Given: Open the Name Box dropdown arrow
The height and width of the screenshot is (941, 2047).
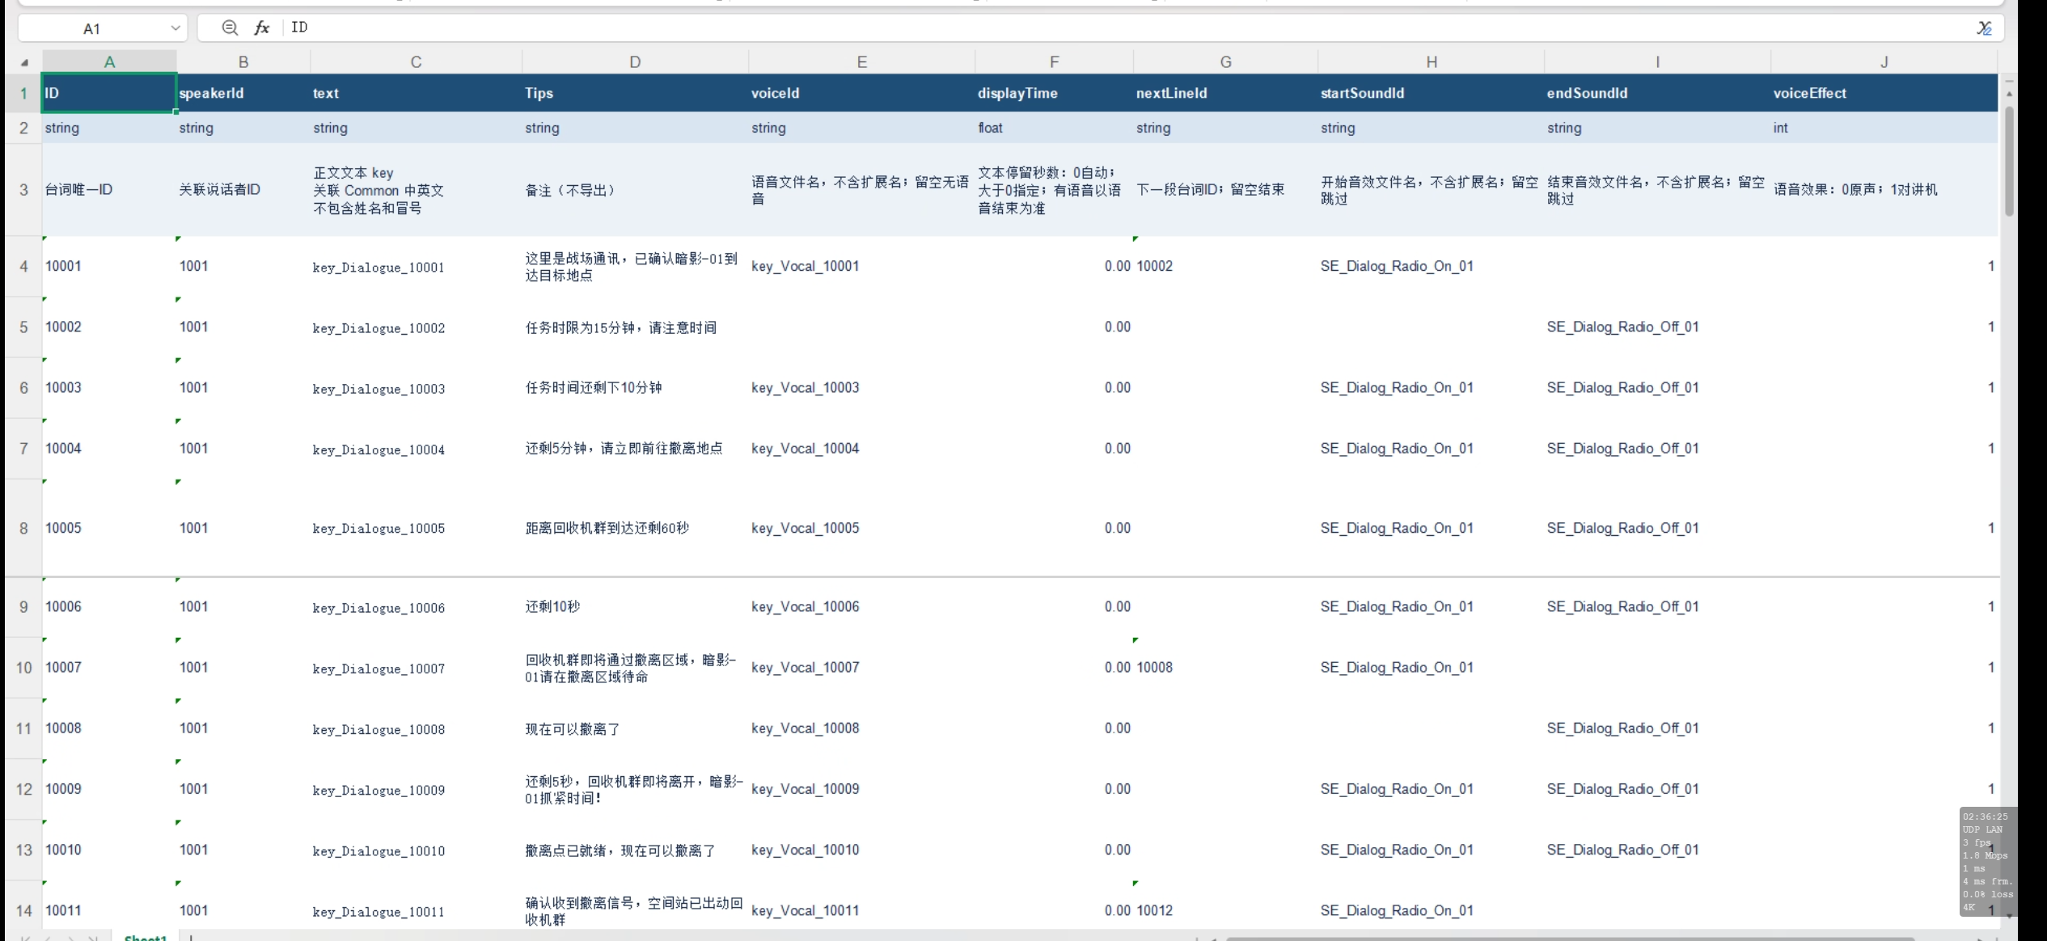Looking at the screenshot, I should coord(175,28).
